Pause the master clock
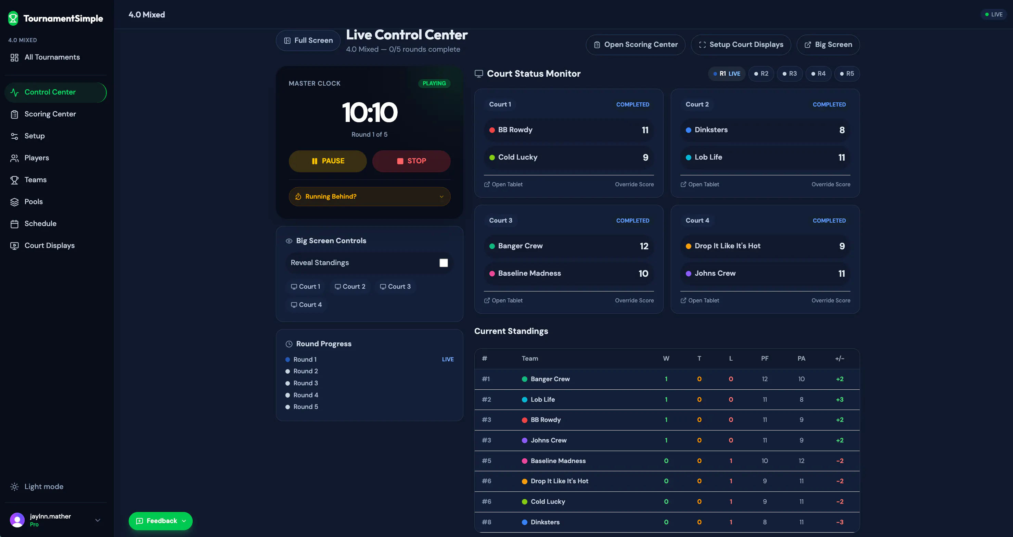1013x537 pixels. tap(328, 161)
